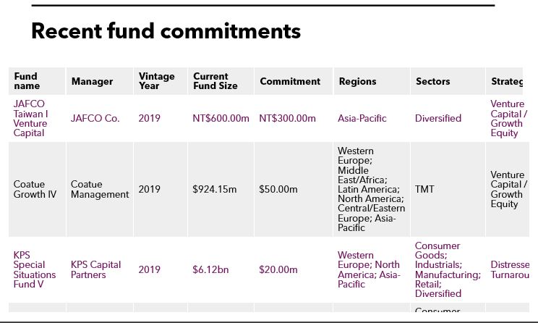Screen dimensions: 538x323
Task: Click the Regions column header
Action: pos(357,82)
